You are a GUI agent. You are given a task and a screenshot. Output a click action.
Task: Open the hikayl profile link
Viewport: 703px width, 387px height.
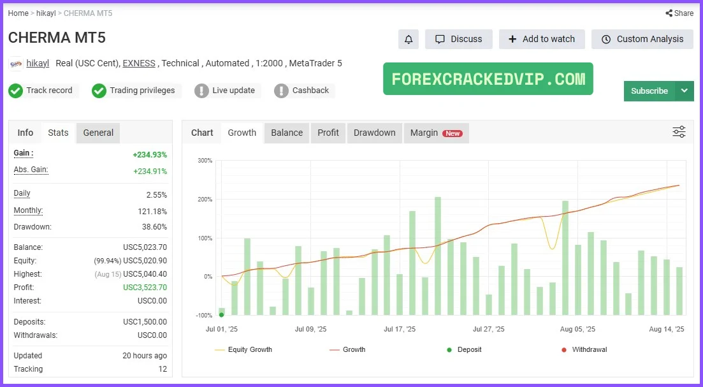click(x=38, y=63)
